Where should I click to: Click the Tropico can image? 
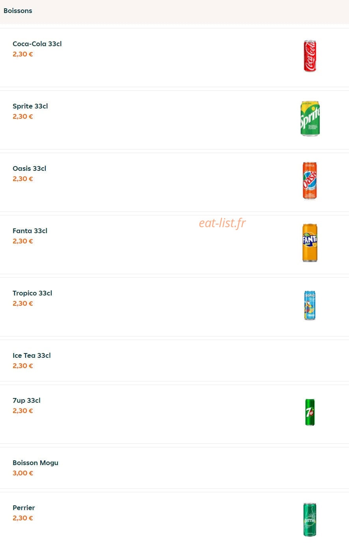pyautogui.click(x=310, y=305)
